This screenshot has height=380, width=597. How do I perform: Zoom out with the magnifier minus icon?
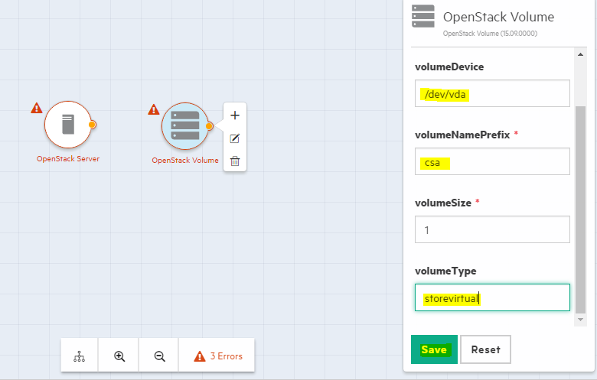159,356
